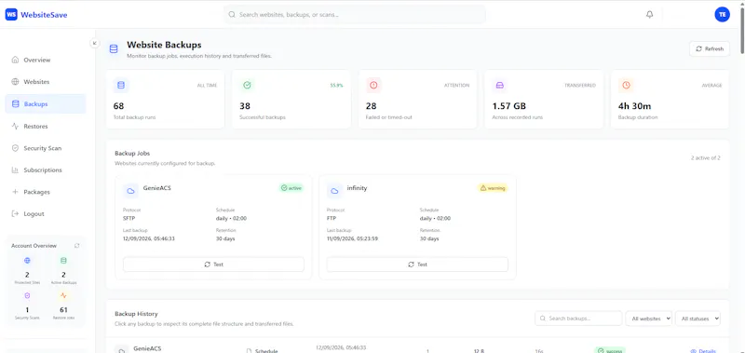Image resolution: width=745 pixels, height=353 pixels.
Task: Click infinity cloud icon
Action: point(334,191)
